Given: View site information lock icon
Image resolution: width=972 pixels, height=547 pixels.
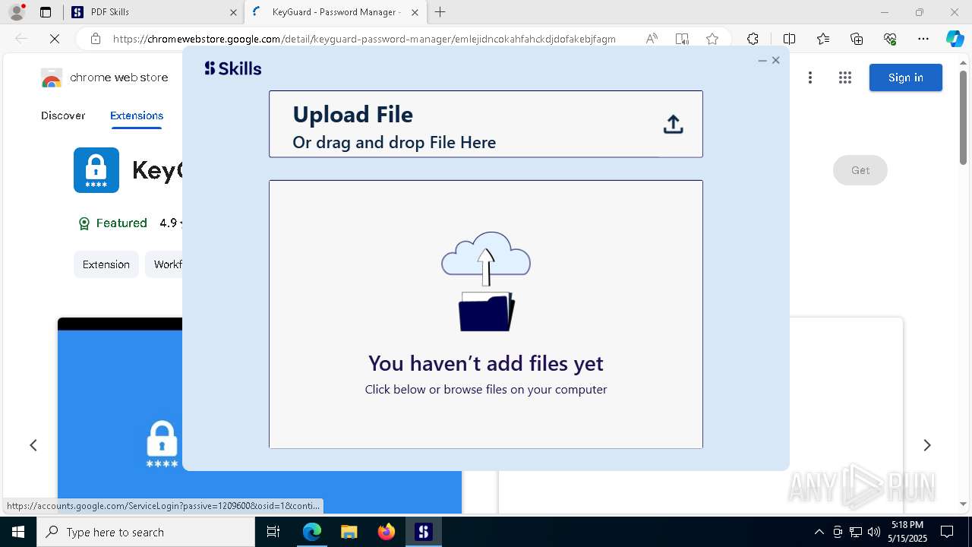Looking at the screenshot, I should point(95,39).
